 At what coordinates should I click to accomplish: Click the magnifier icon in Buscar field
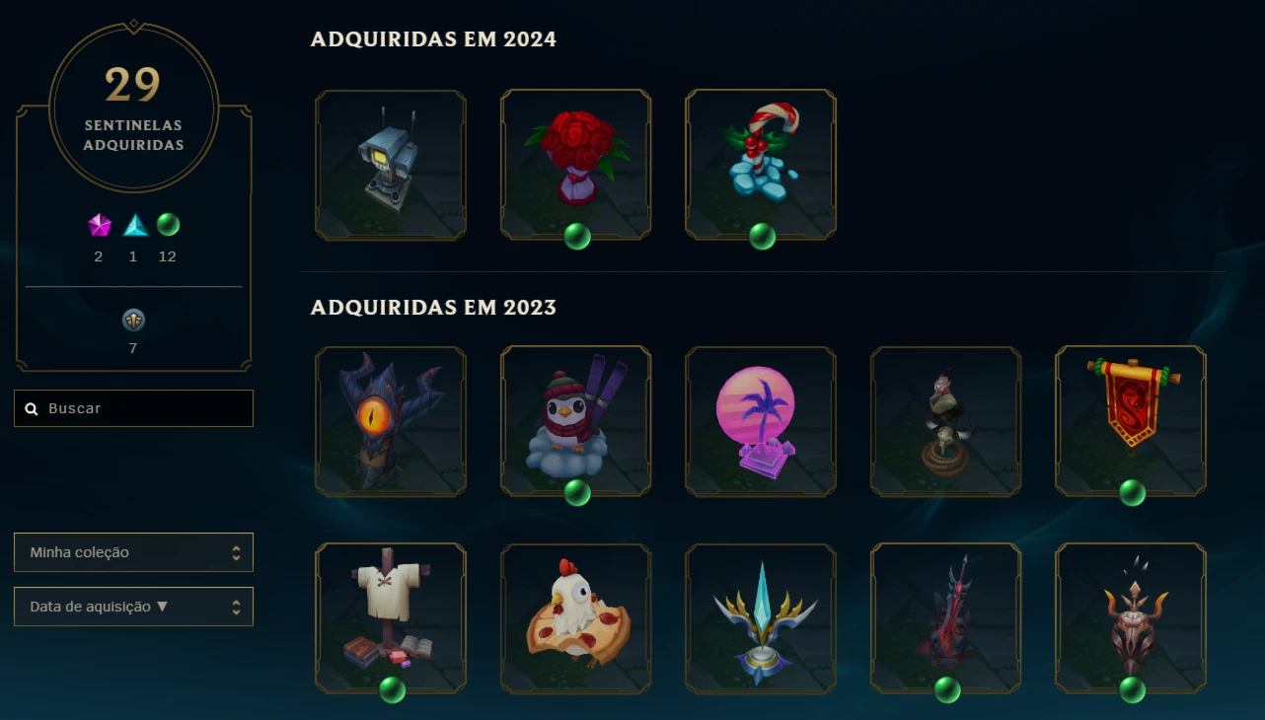(x=32, y=408)
